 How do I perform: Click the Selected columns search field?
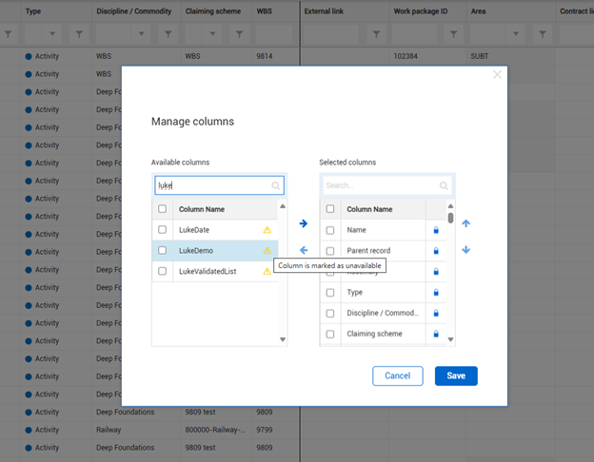click(379, 186)
